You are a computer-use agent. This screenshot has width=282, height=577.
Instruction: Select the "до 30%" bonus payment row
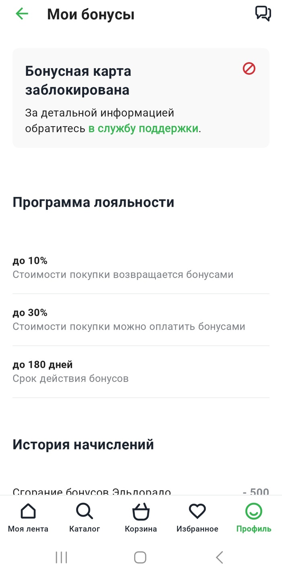(141, 320)
